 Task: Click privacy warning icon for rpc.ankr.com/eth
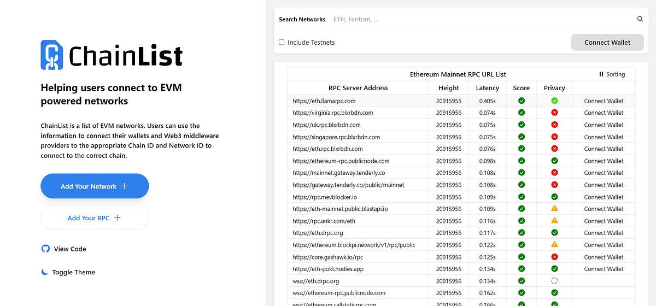coord(554,221)
